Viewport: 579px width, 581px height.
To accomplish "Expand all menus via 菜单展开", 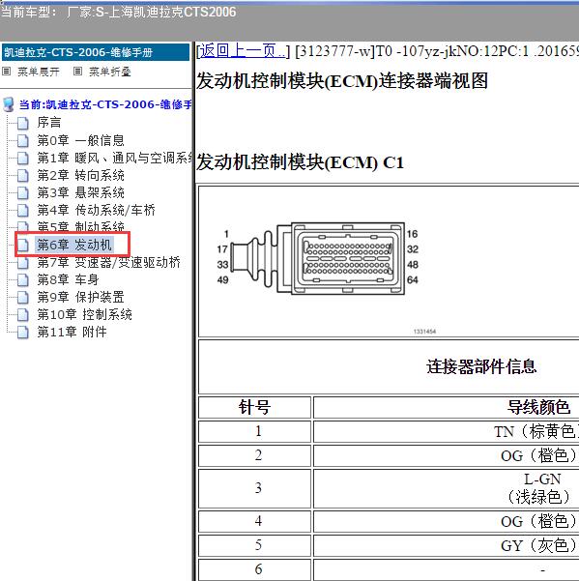I will pyautogui.click(x=38, y=72).
